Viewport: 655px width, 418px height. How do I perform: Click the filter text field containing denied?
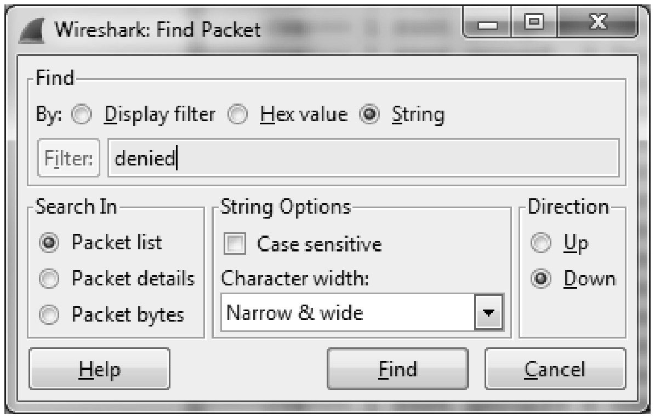(x=363, y=158)
